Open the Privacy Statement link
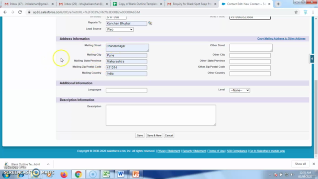The width and height of the screenshot is (318, 179). [x=169, y=151]
